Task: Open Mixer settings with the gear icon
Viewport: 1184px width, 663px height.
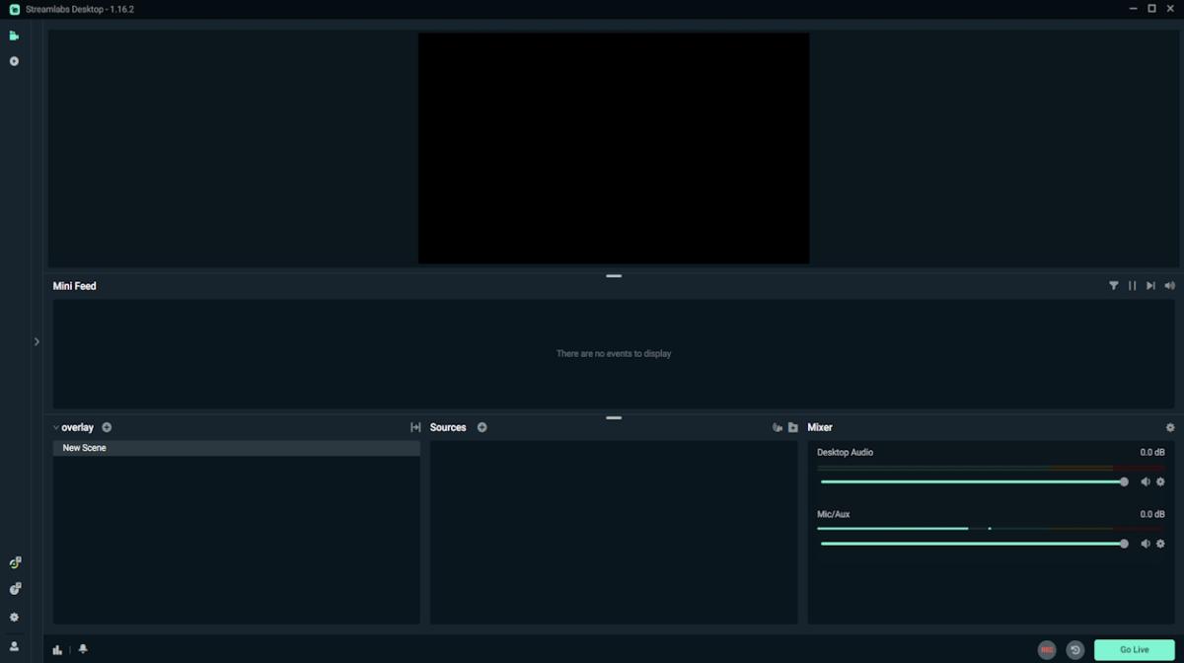Action: (1170, 427)
